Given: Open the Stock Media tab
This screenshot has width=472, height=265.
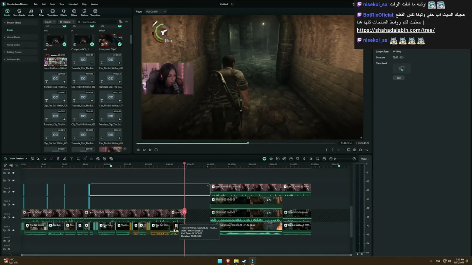Looking at the screenshot, I should pos(19,13).
